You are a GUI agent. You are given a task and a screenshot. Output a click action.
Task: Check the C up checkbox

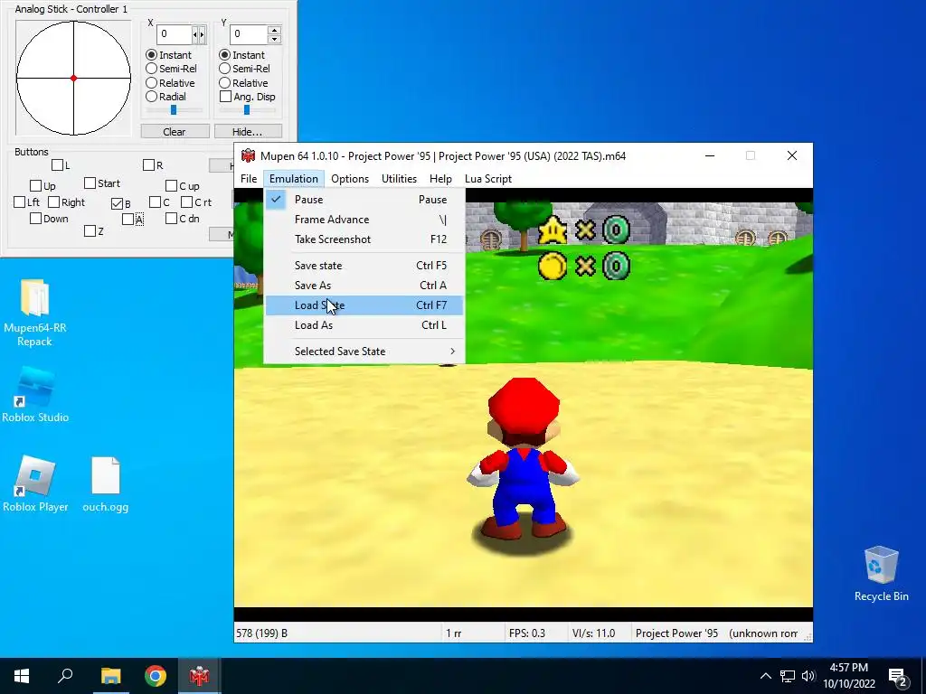(171, 186)
